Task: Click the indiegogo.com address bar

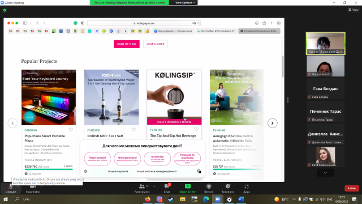Action: point(144,23)
